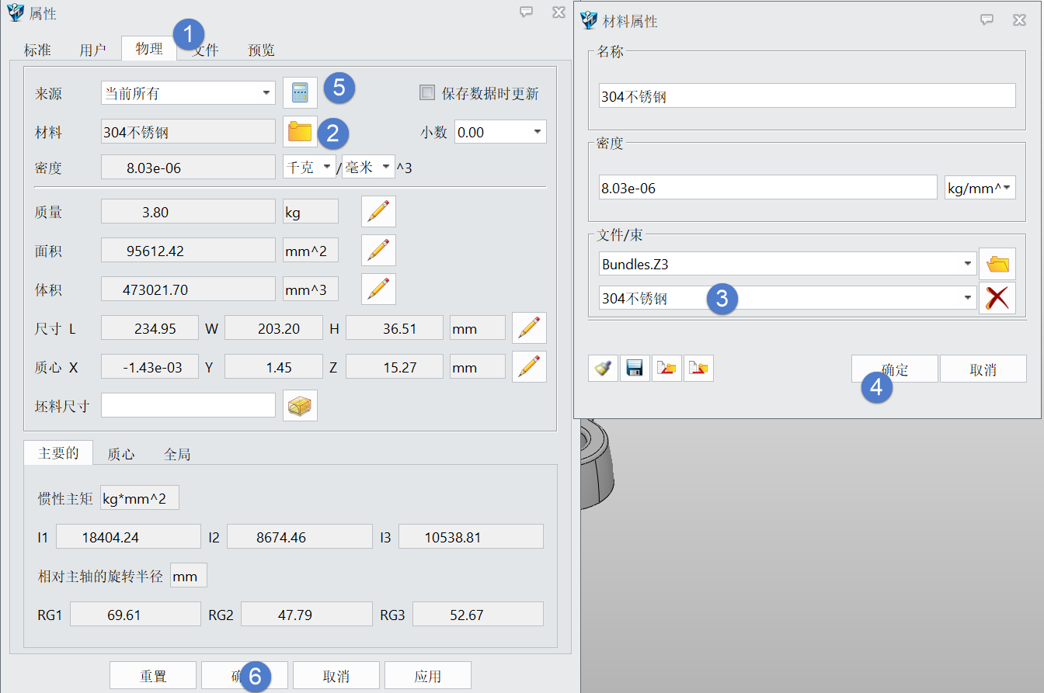Screen dimensions: 1044x693
Task: Close the 材料属性 dialog via title bar X
Action: [x=1019, y=20]
